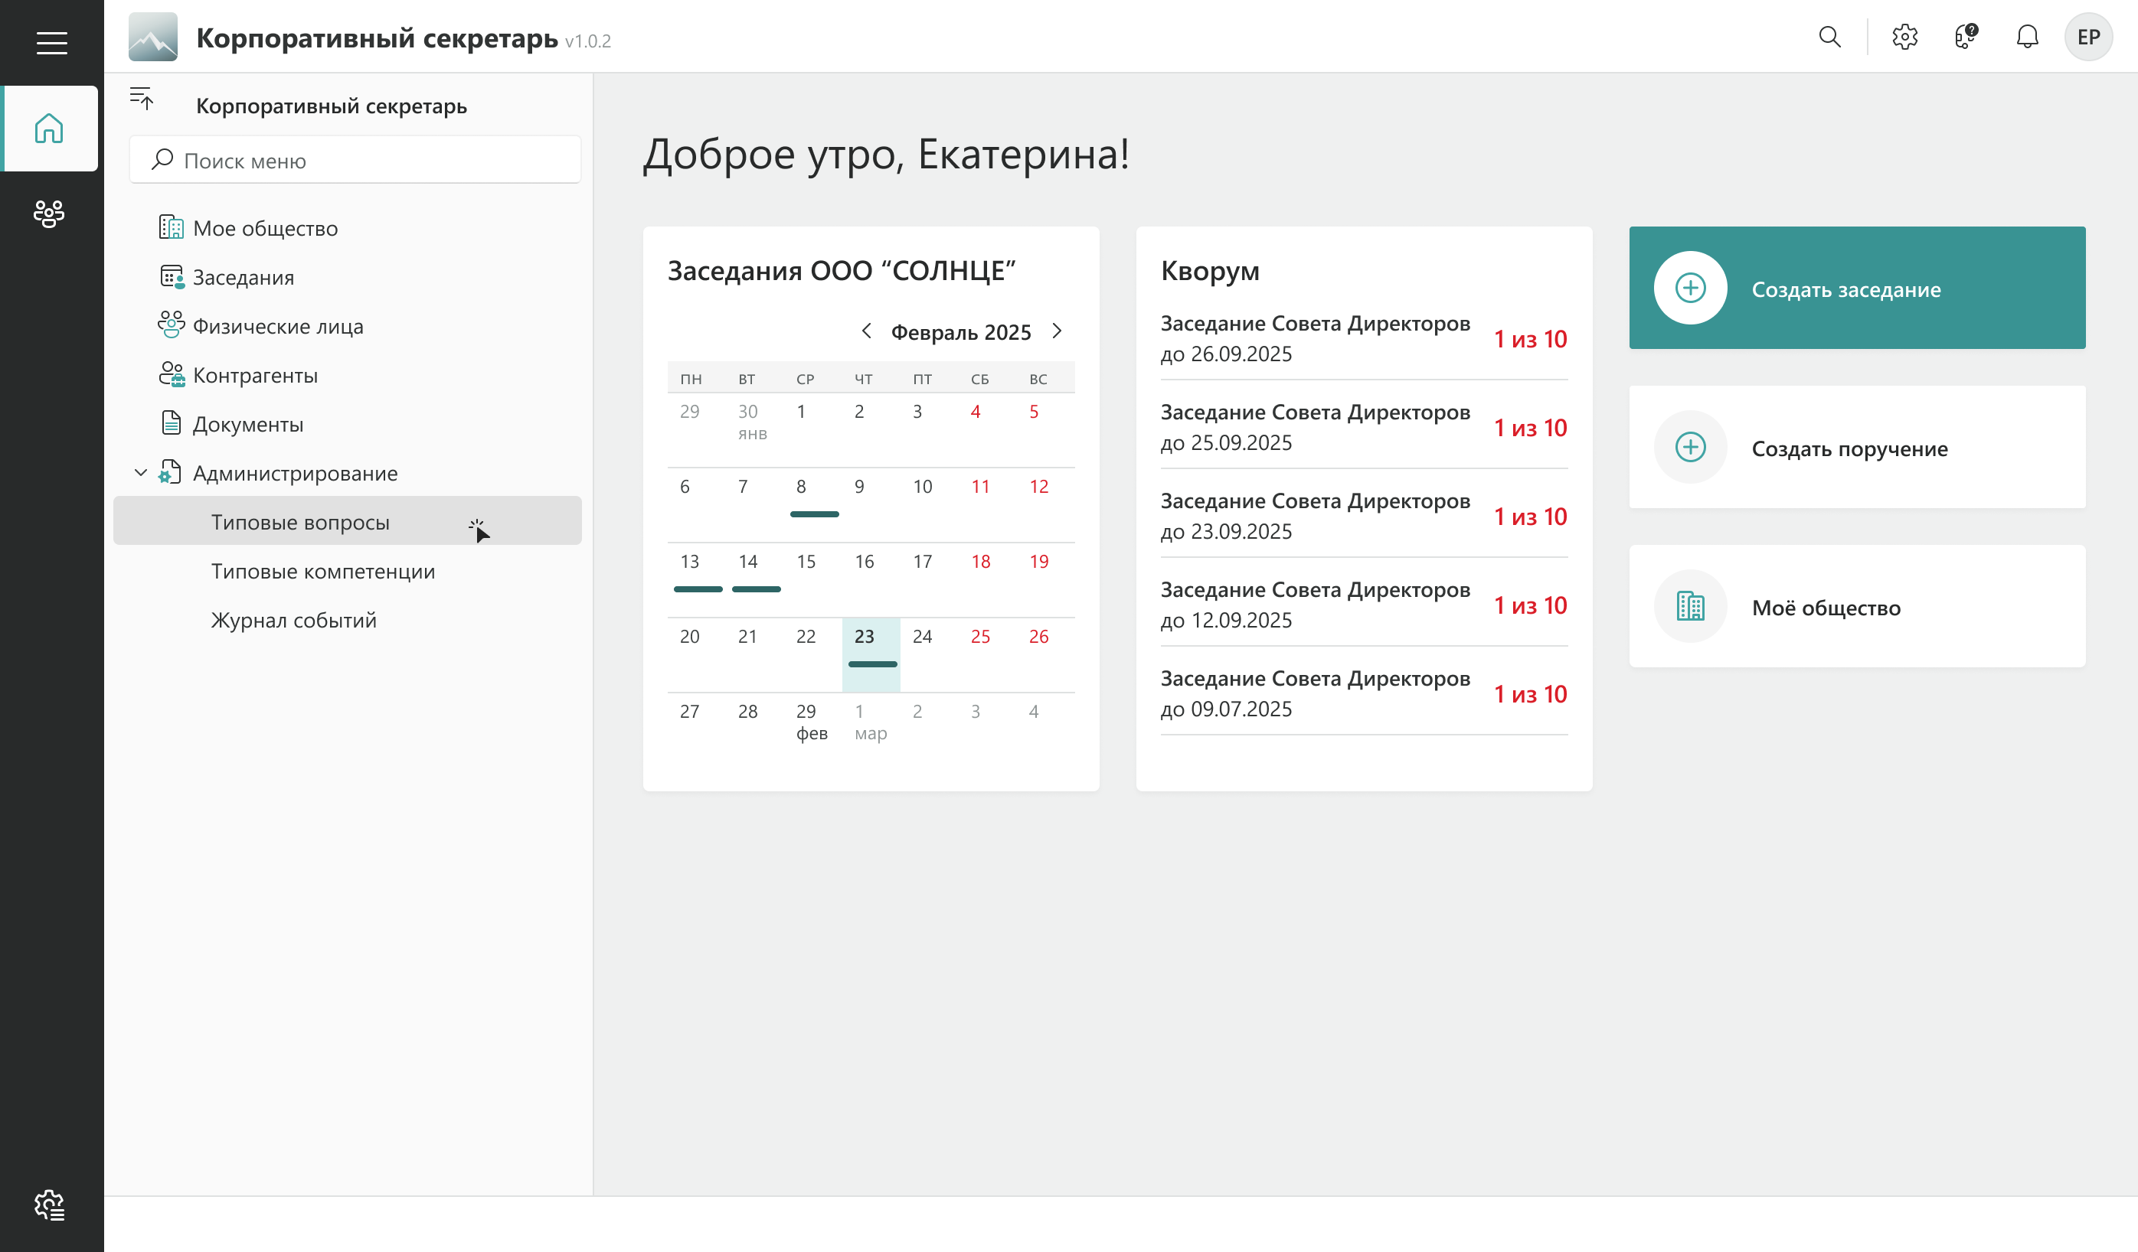This screenshot has width=2138, height=1252.
Task: Collapse the Администрирование section chevron
Action: click(141, 473)
